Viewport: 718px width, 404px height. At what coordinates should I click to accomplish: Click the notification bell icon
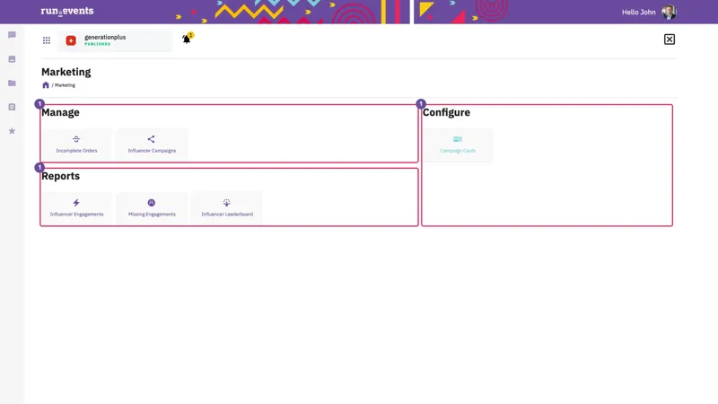point(187,40)
